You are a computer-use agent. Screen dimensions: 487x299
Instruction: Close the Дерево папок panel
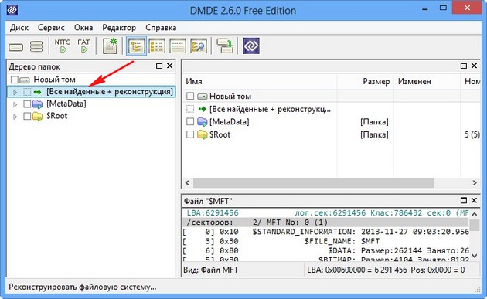[169, 66]
